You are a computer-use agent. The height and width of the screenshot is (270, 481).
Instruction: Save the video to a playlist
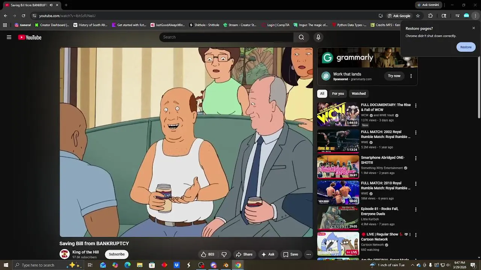pos(290,254)
